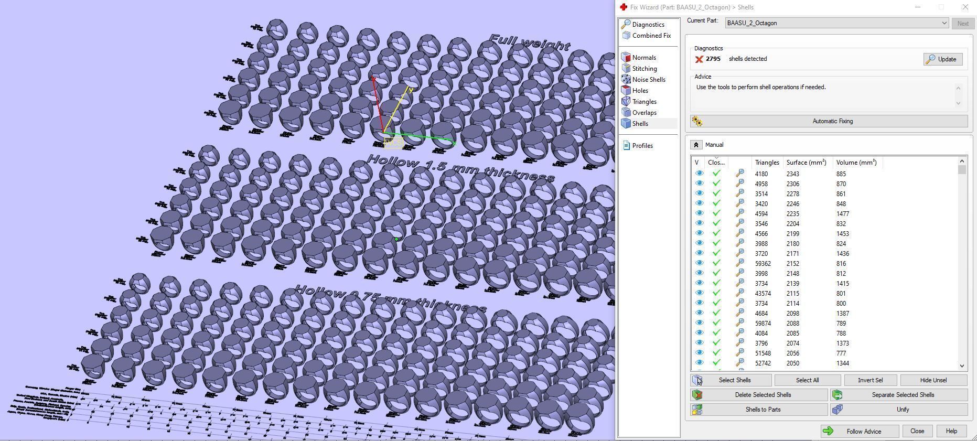Zoom to shell with 51548 triangles
This screenshot has height=441, width=977.
[x=739, y=353]
